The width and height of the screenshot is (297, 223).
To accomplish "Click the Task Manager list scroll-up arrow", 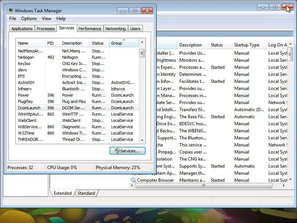I will [x=142, y=42].
